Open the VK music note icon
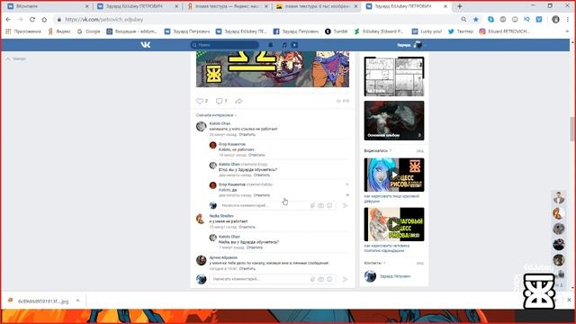 (284, 45)
